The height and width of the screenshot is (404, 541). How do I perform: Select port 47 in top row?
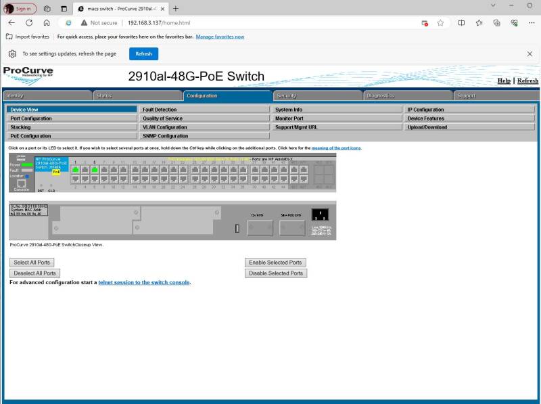point(304,170)
